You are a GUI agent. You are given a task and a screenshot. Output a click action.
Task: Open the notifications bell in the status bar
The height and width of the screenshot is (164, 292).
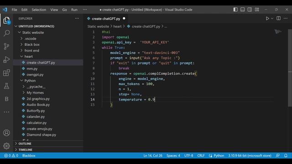click(x=286, y=155)
